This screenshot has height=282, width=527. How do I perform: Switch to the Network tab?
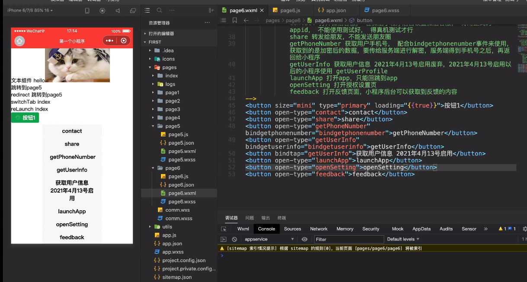[x=318, y=229]
